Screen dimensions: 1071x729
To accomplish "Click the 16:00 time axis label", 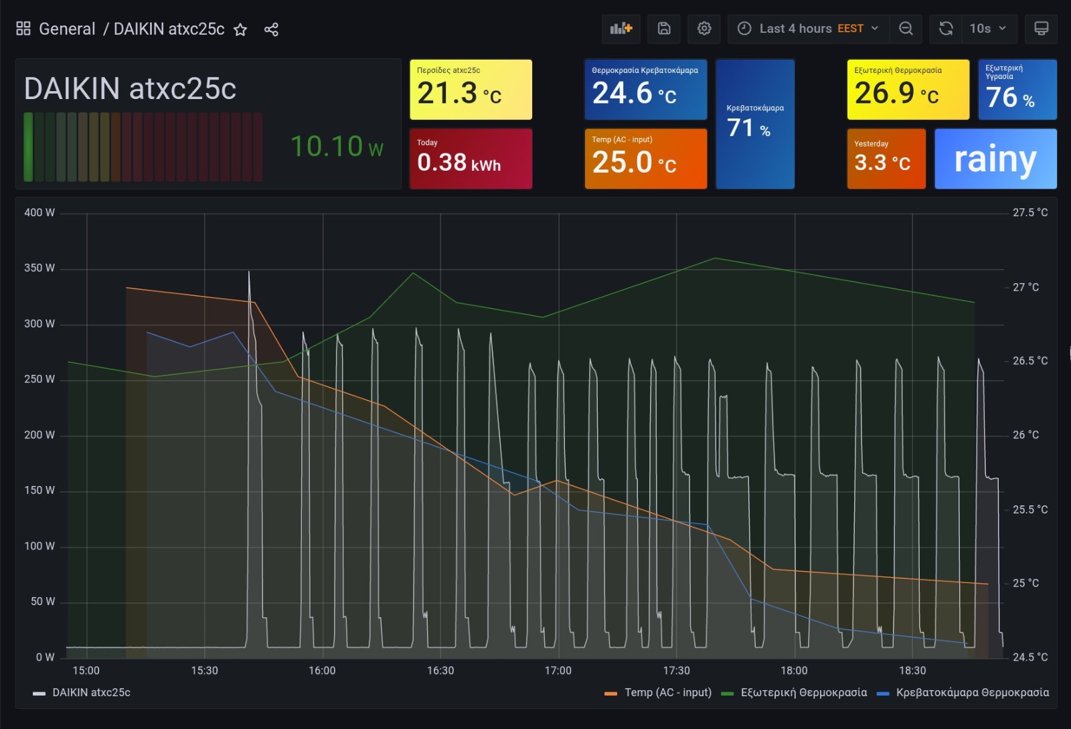I will [x=322, y=671].
